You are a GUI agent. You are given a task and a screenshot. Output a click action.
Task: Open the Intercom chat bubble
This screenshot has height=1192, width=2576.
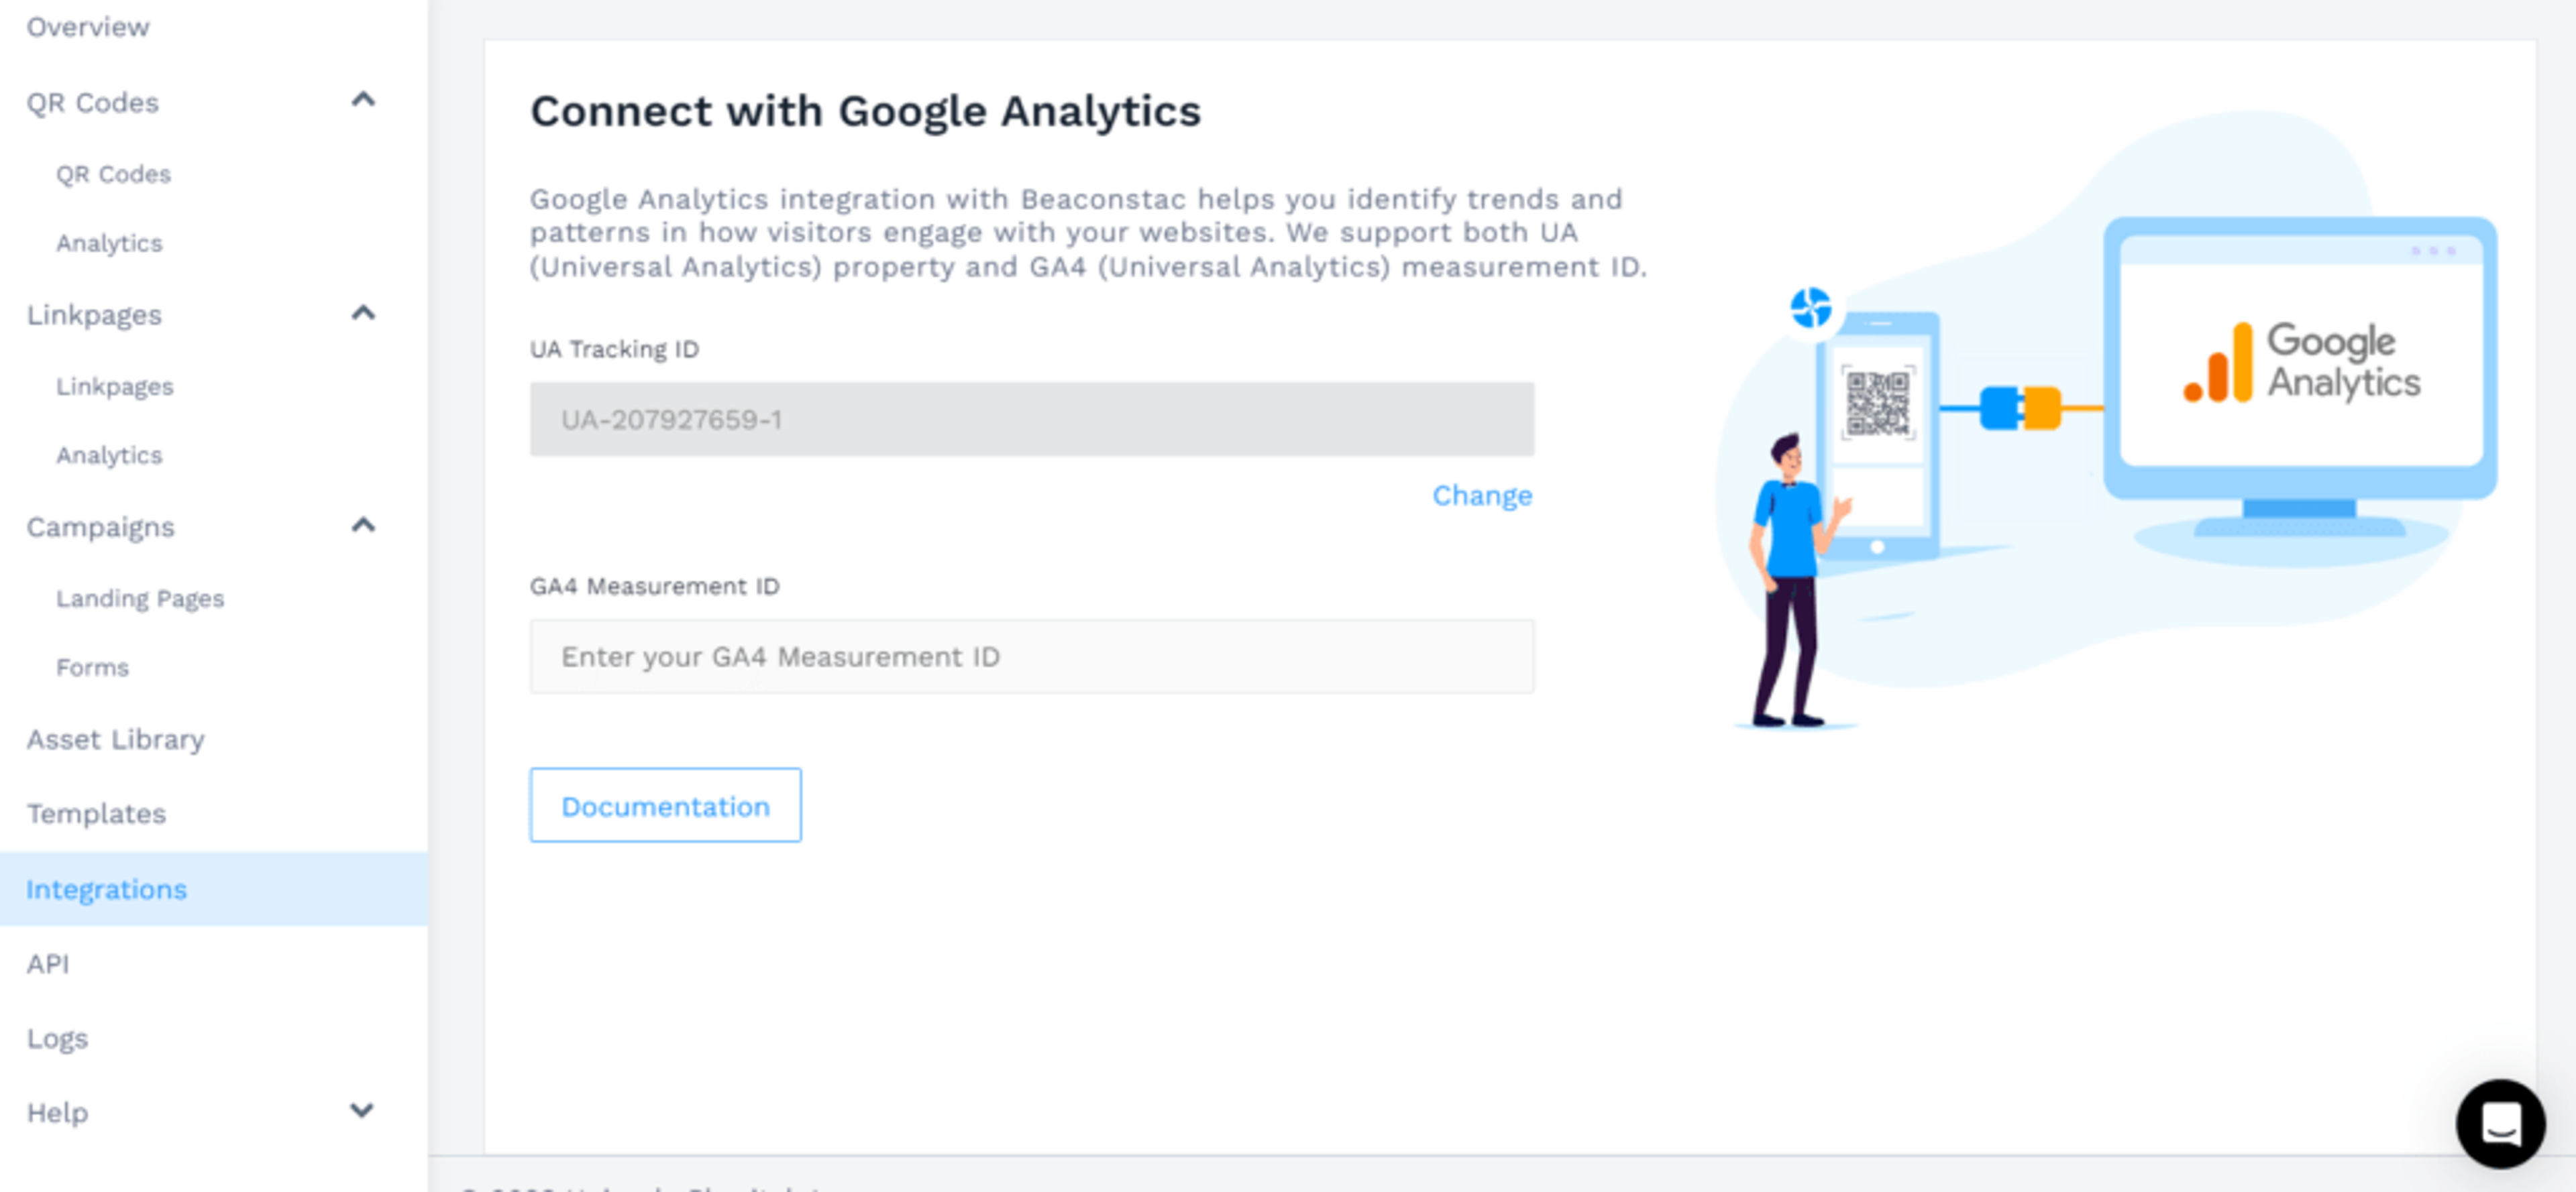2501,1124
